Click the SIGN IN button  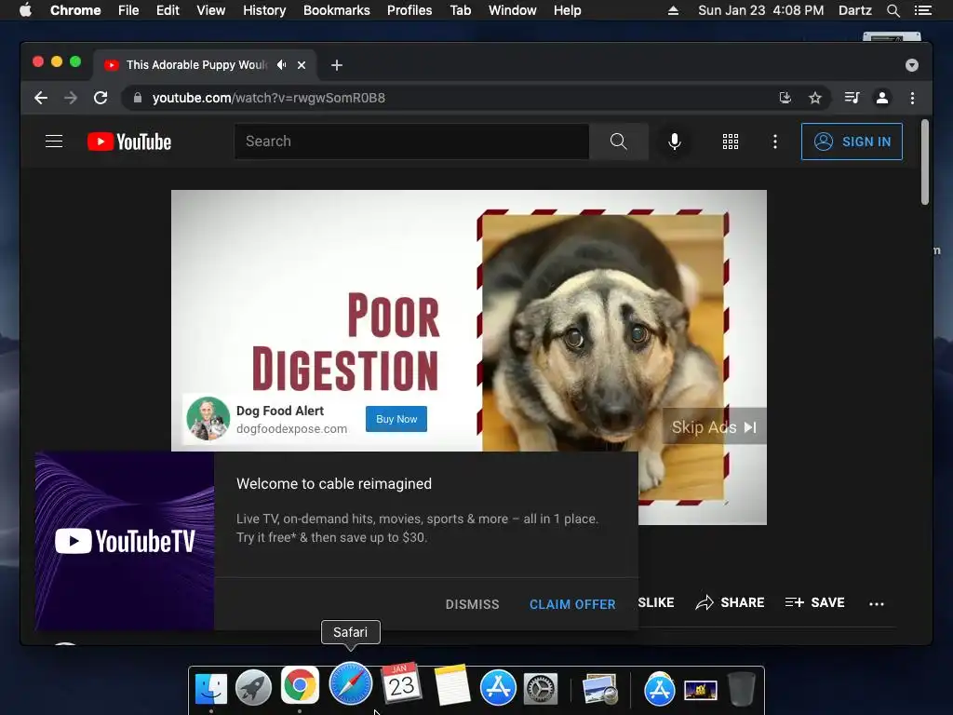click(x=852, y=142)
